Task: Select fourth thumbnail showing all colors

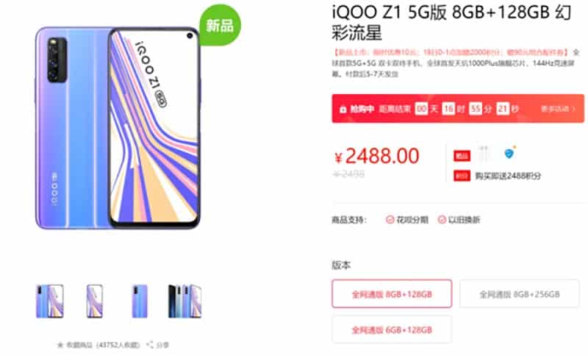Action: (185, 301)
